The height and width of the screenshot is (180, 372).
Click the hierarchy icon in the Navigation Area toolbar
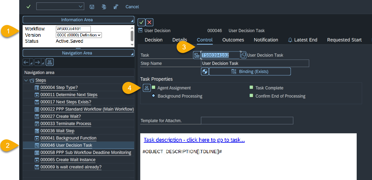click(50, 62)
